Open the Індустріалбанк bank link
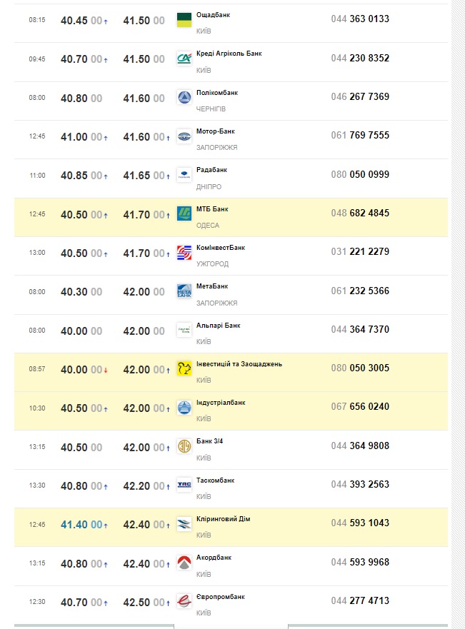465x629 pixels. click(220, 403)
